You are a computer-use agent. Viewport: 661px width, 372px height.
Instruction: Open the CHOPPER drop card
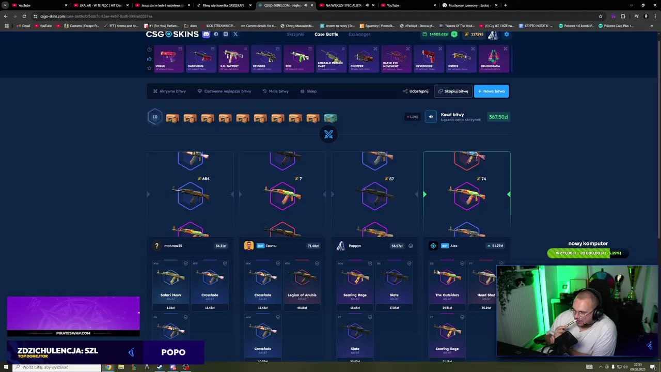364,59
